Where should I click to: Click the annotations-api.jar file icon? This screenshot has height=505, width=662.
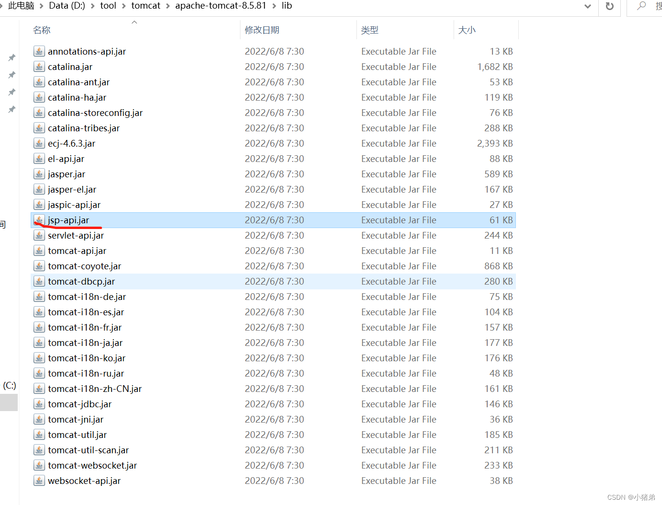(x=39, y=51)
